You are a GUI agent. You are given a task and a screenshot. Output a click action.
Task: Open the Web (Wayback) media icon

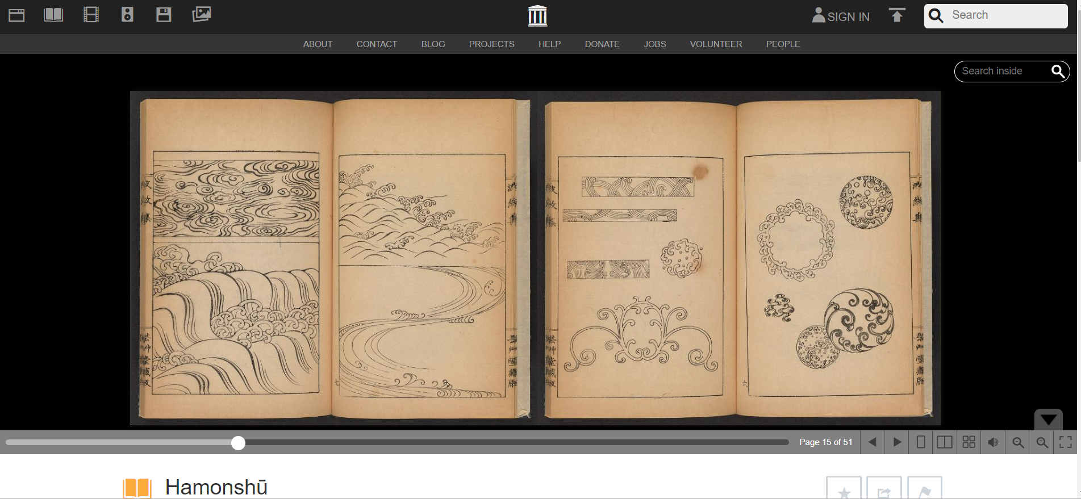click(16, 15)
